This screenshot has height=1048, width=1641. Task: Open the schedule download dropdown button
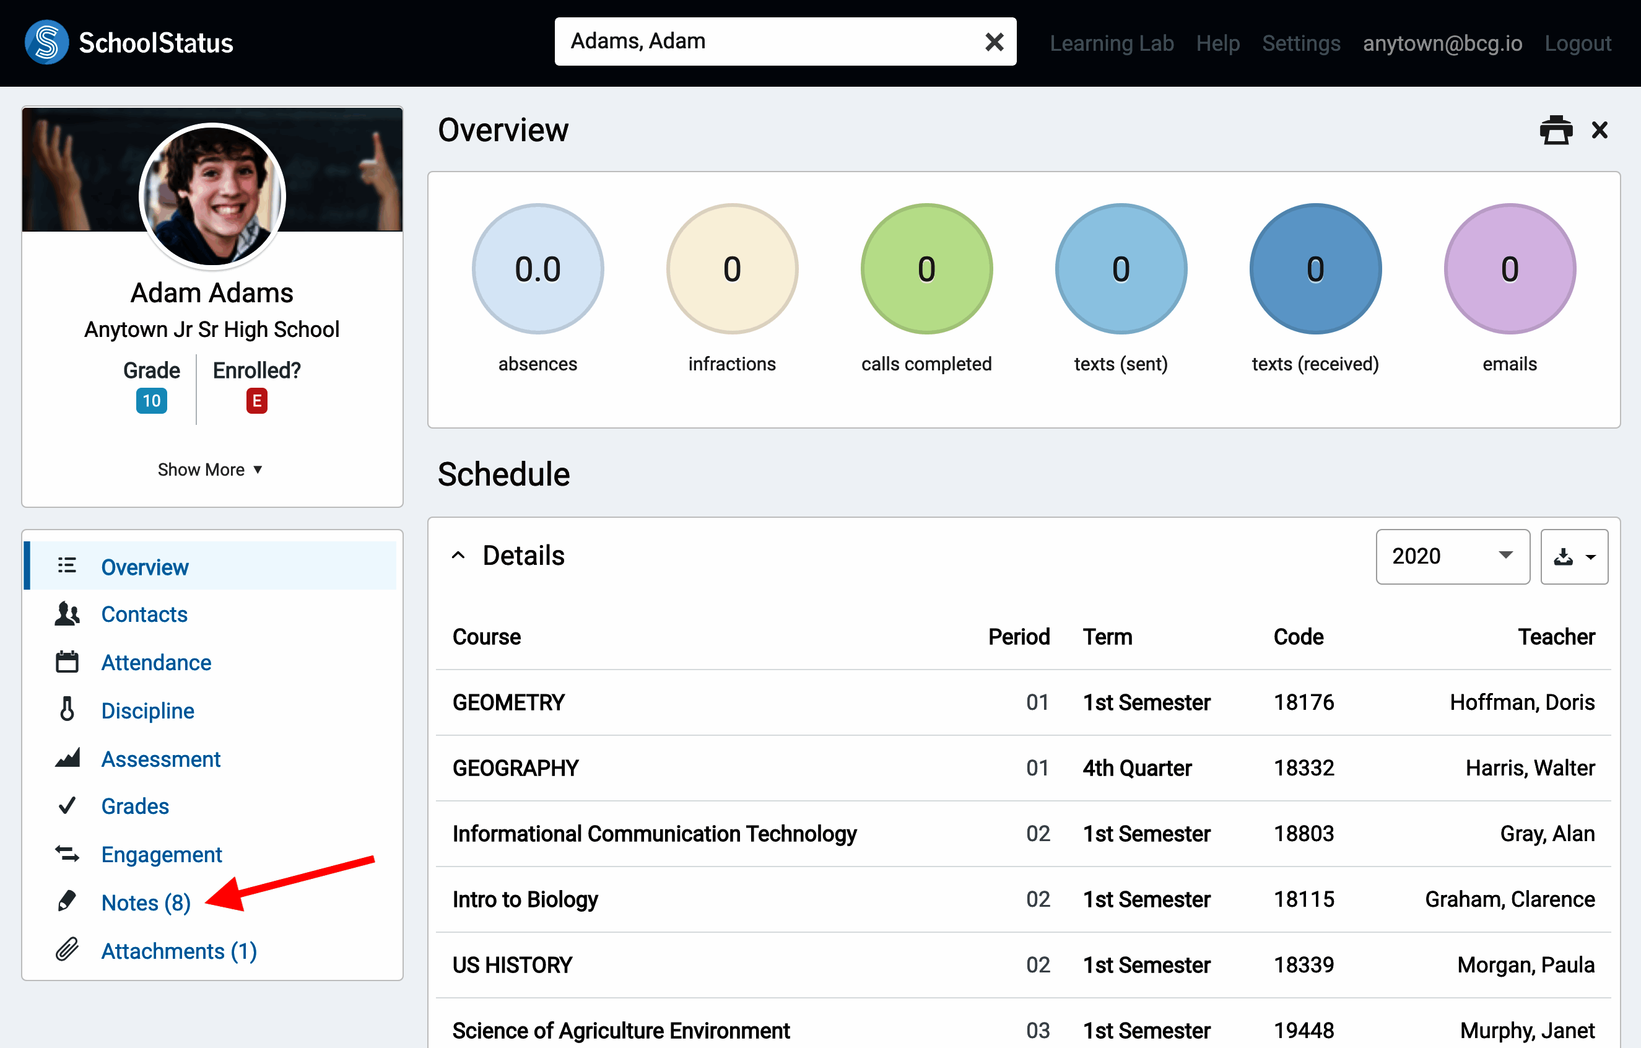click(1574, 556)
